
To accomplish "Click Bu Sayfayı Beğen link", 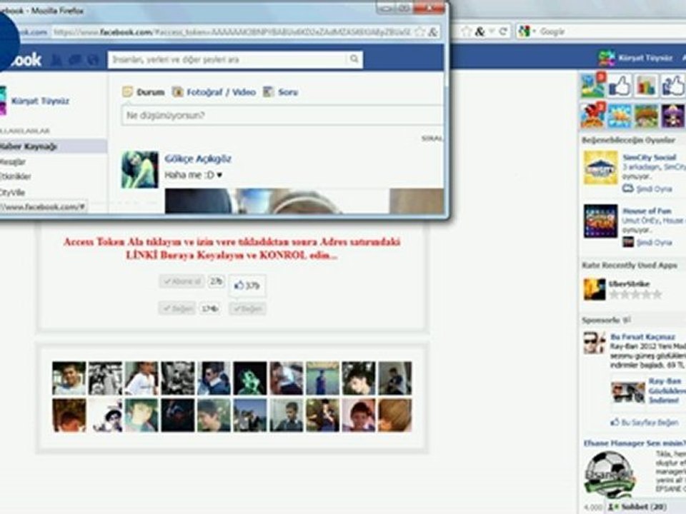I will pyautogui.click(x=650, y=422).
